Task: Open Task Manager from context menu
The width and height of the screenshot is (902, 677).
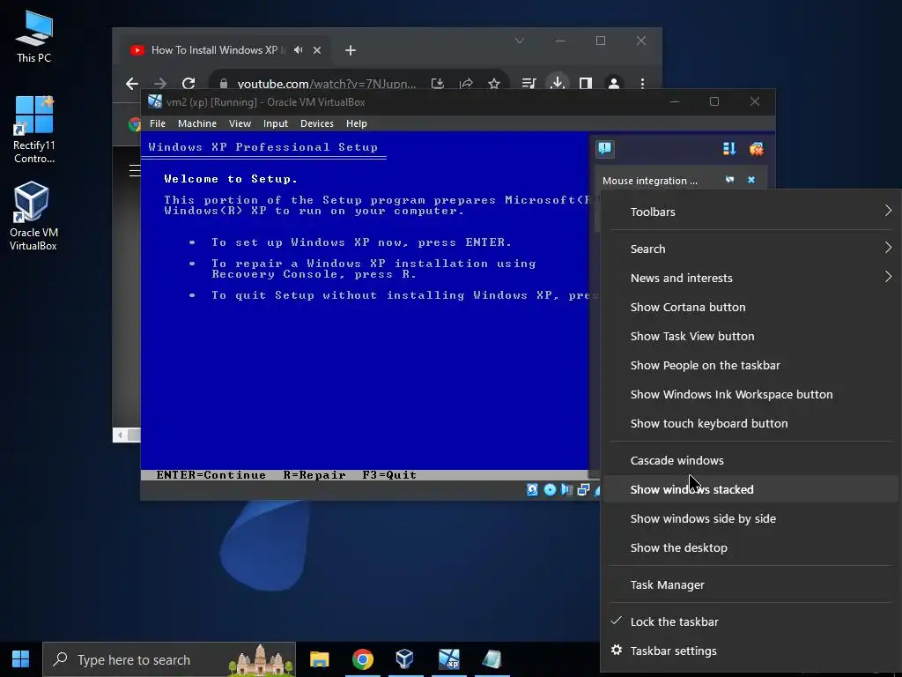Action: (751, 585)
